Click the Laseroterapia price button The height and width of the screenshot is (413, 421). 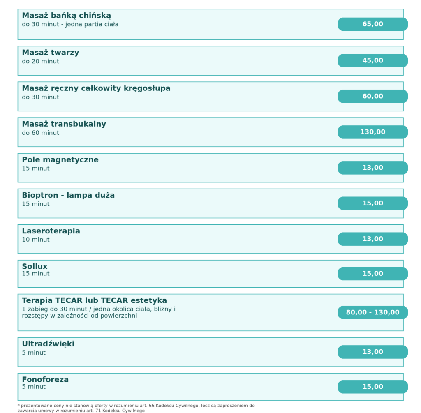tap(372, 239)
